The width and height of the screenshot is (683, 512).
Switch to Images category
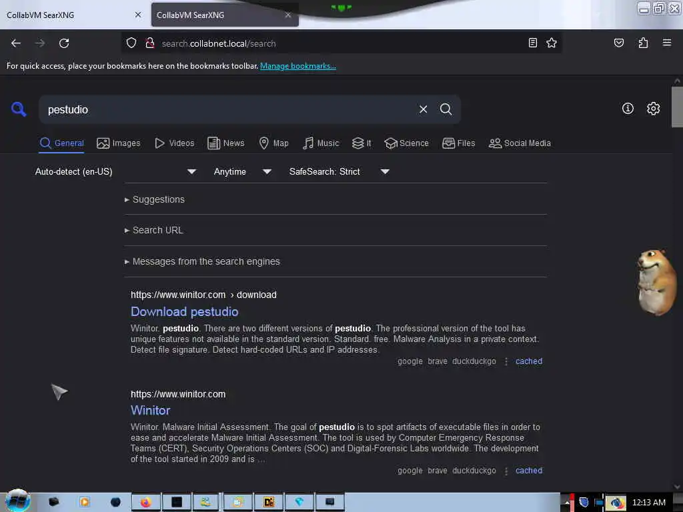119,143
